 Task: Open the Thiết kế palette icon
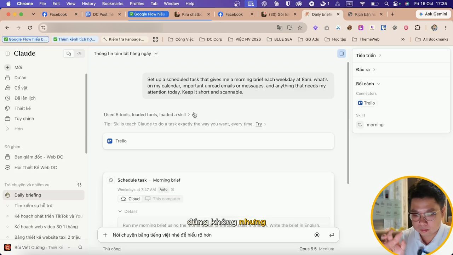[x=7, y=108]
